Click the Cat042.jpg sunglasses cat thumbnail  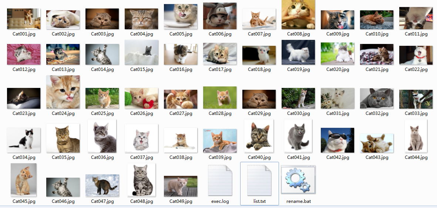pos(337,140)
